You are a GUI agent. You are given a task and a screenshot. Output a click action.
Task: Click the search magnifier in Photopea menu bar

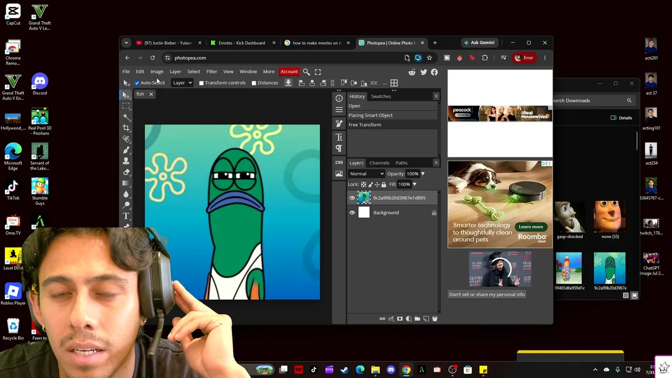click(x=307, y=72)
